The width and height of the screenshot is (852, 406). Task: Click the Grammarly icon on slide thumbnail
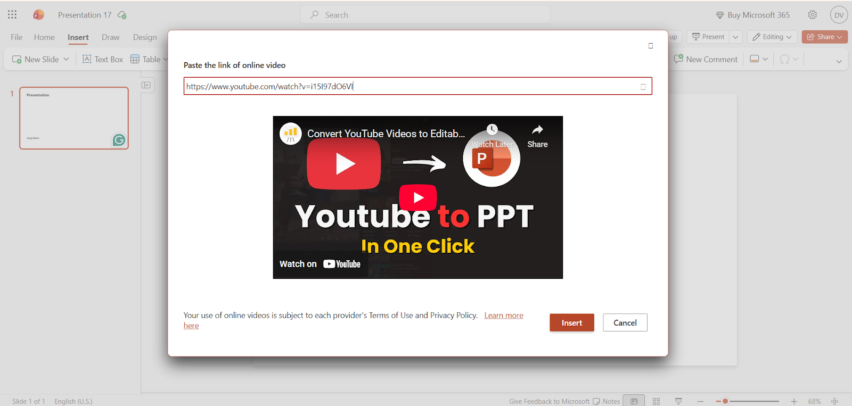(119, 139)
